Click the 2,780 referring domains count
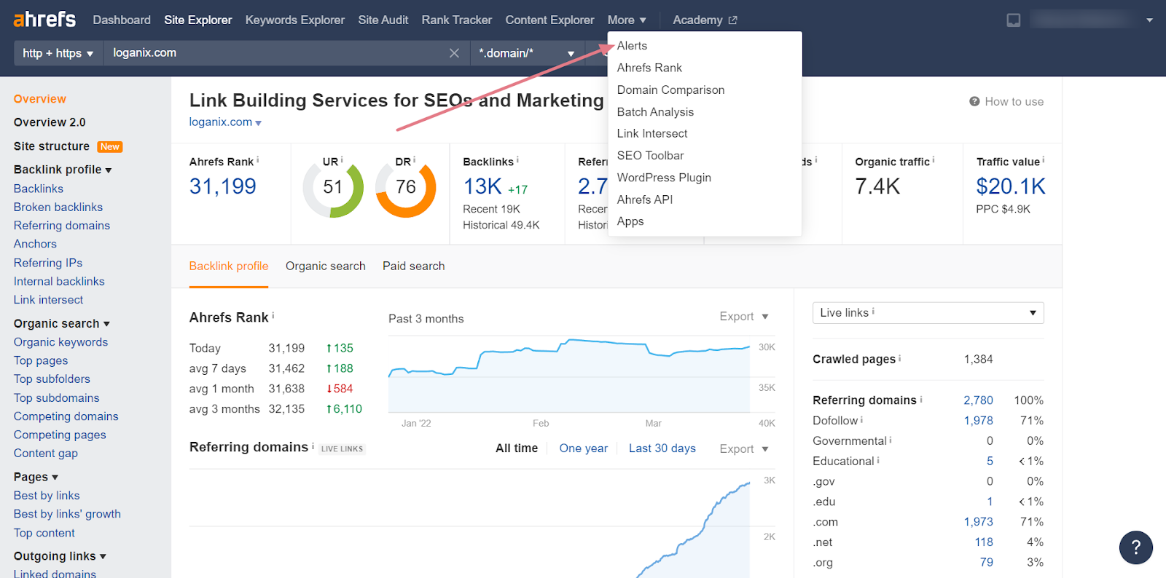Viewport: 1166px width, 578px height. [x=978, y=400]
